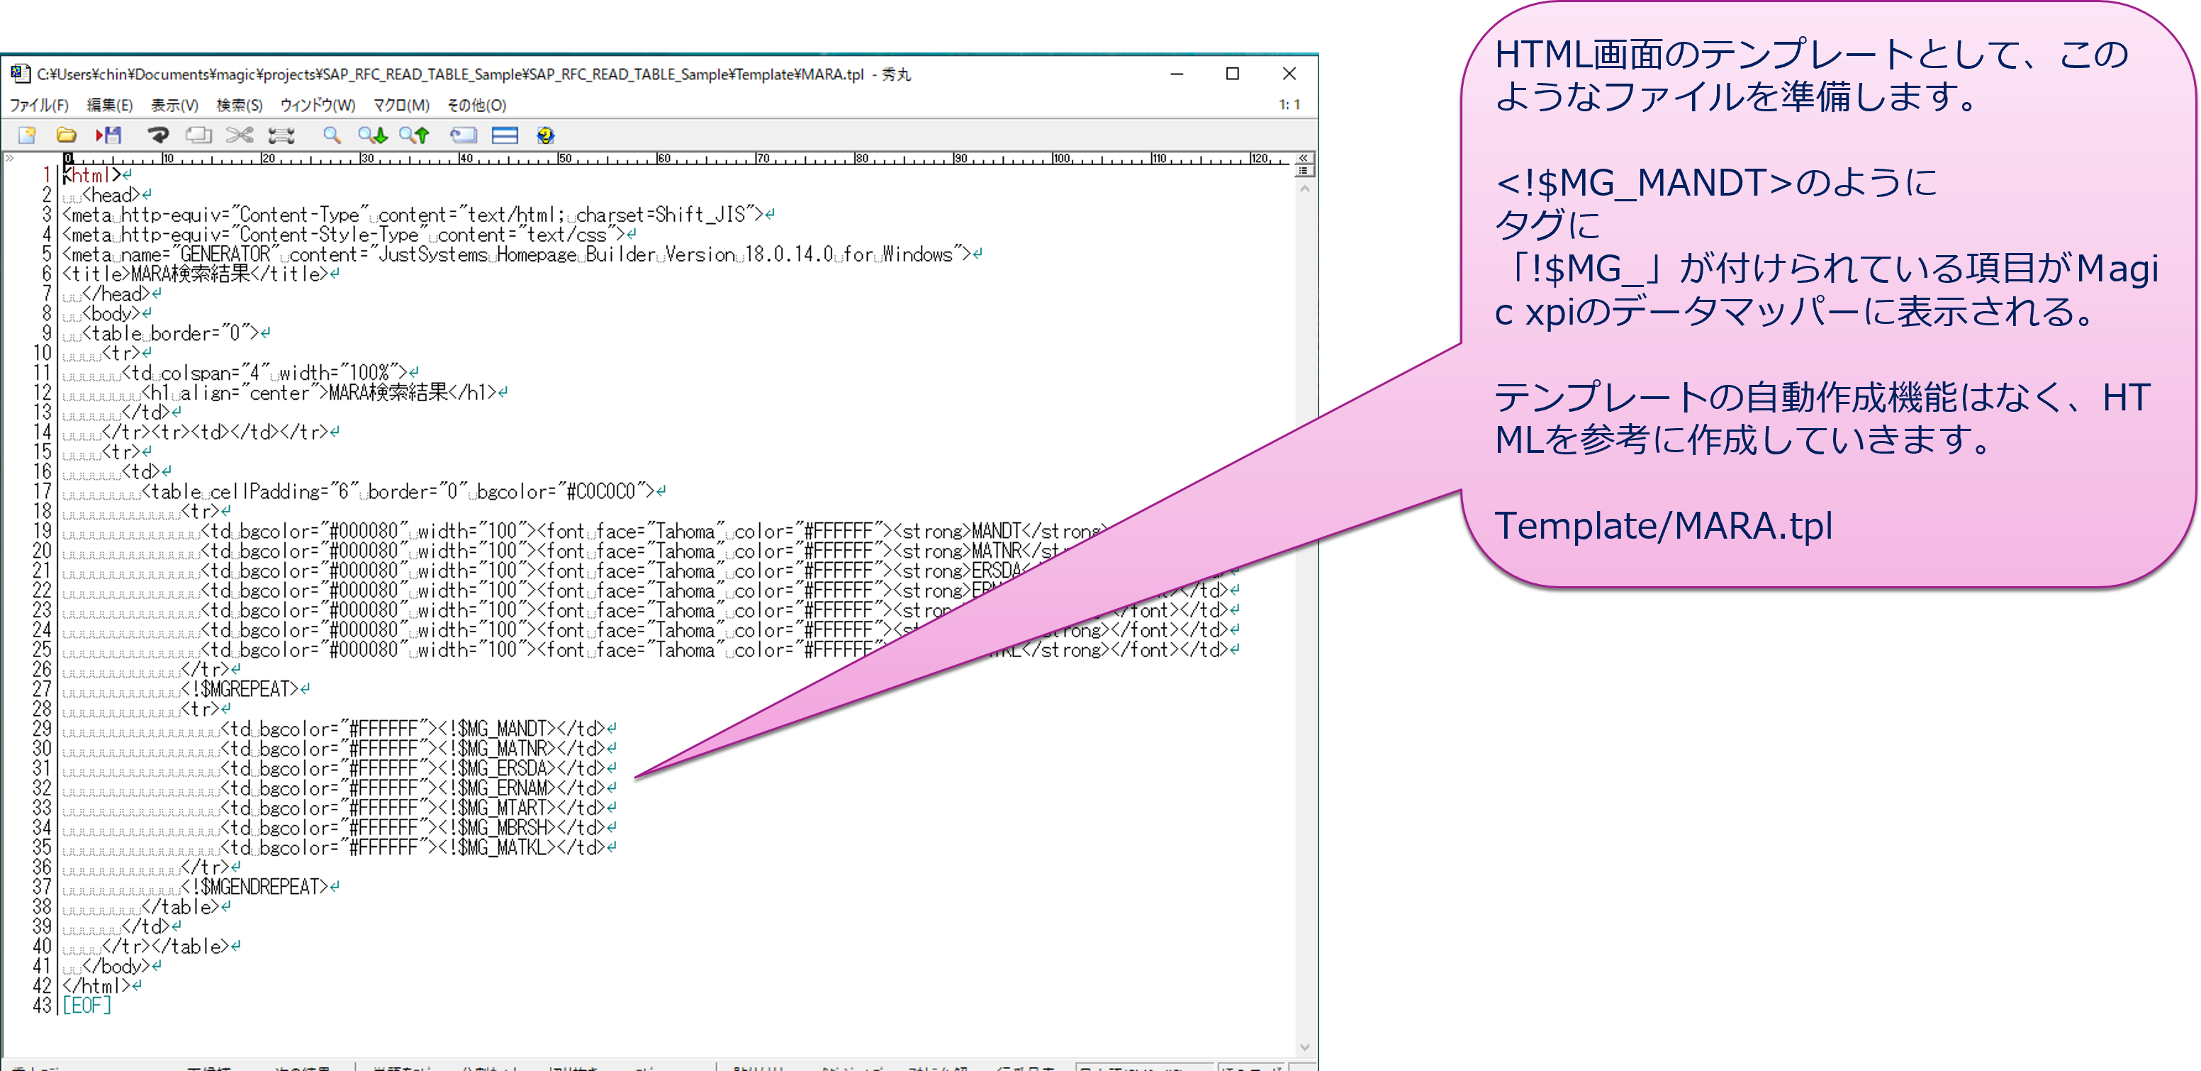
Task: Expand the left panel with the >> chevron
Action: pyautogui.click(x=9, y=158)
